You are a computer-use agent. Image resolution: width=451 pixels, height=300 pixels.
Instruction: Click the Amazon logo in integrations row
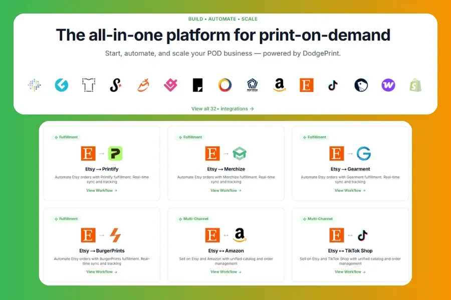click(x=279, y=85)
